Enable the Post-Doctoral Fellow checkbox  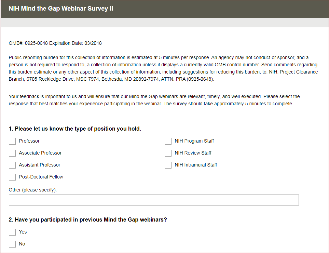click(x=12, y=177)
